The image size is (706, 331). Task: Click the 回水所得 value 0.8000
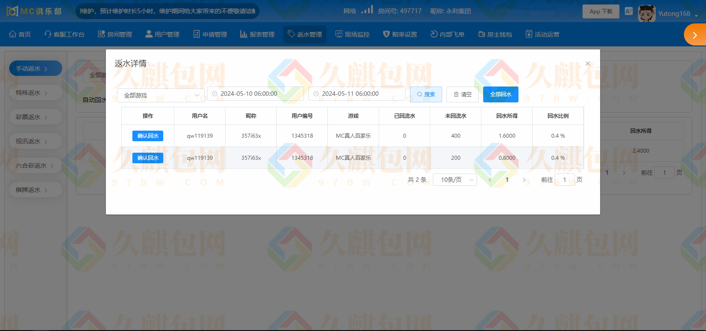pos(507,158)
